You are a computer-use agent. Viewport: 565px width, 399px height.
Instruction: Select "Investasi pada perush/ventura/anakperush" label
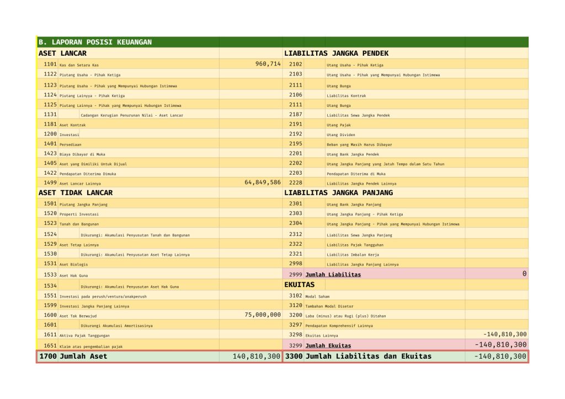(103, 296)
